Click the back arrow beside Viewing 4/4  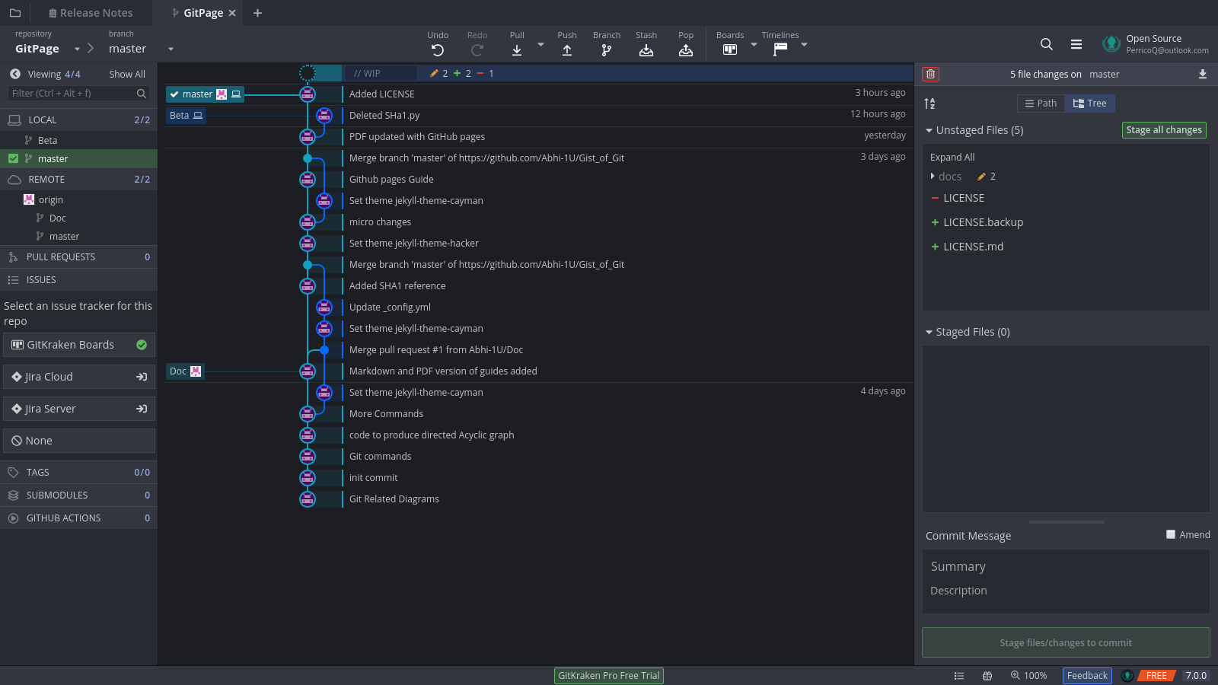click(x=15, y=74)
